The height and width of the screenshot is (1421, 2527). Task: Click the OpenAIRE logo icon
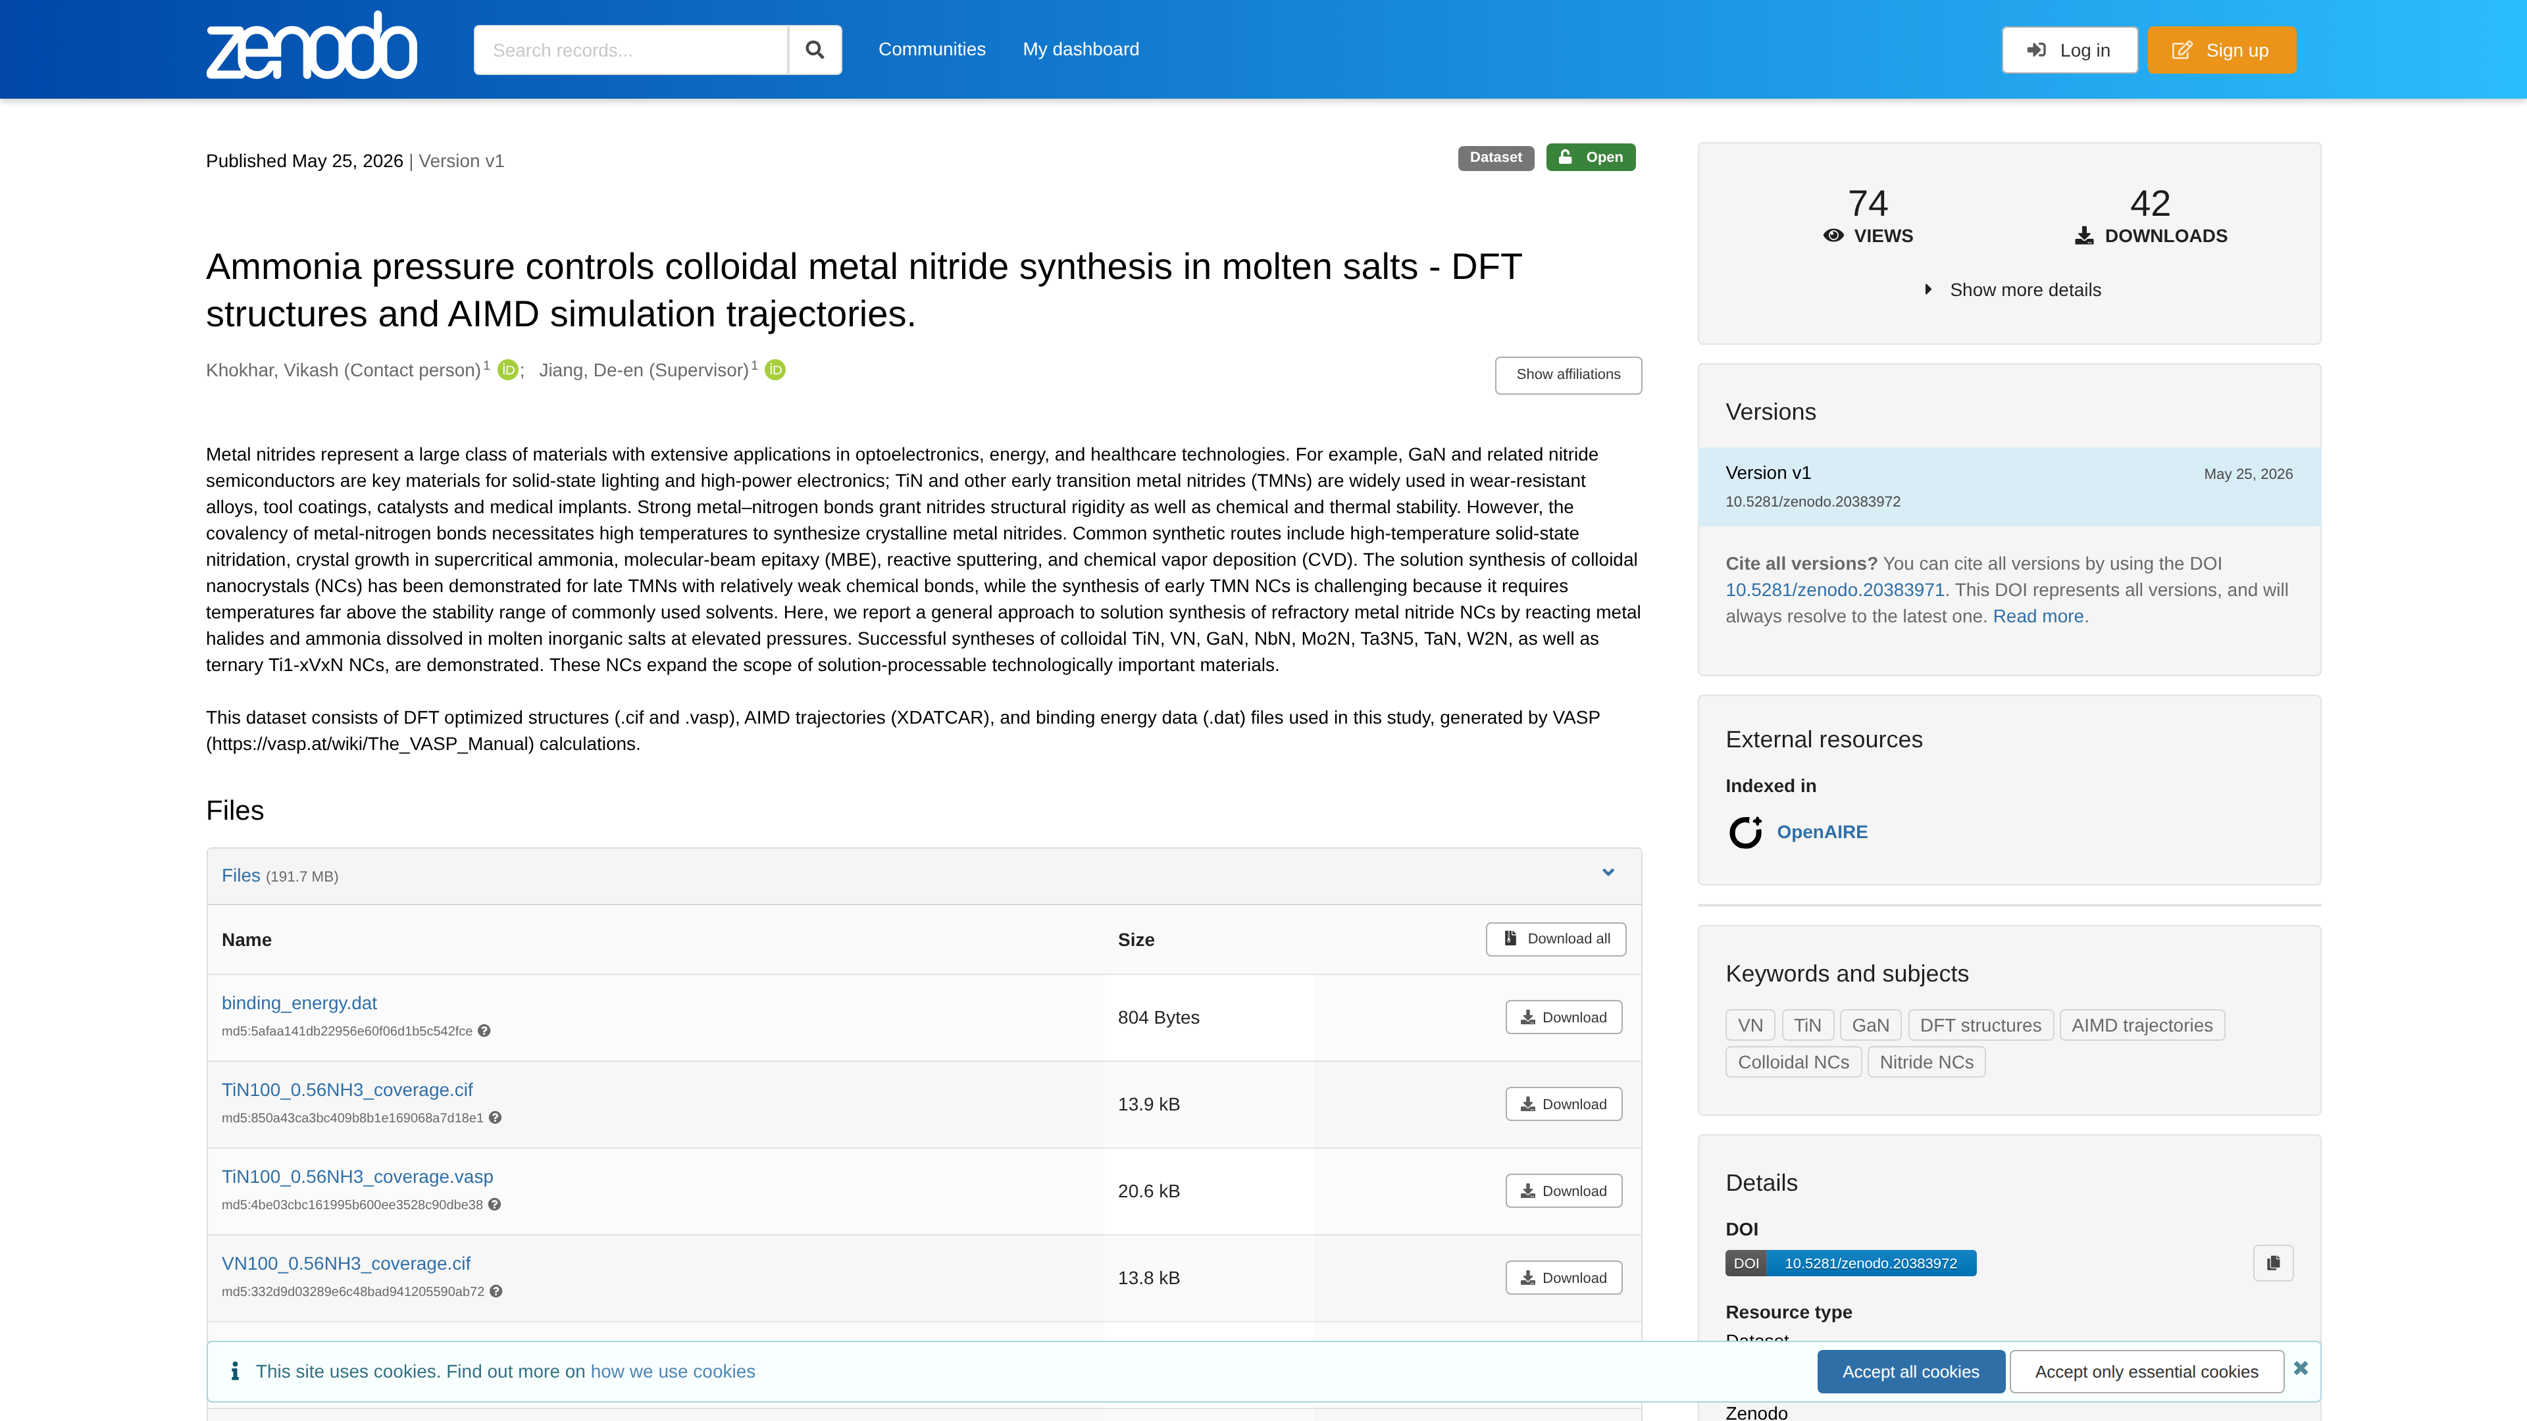click(1745, 833)
